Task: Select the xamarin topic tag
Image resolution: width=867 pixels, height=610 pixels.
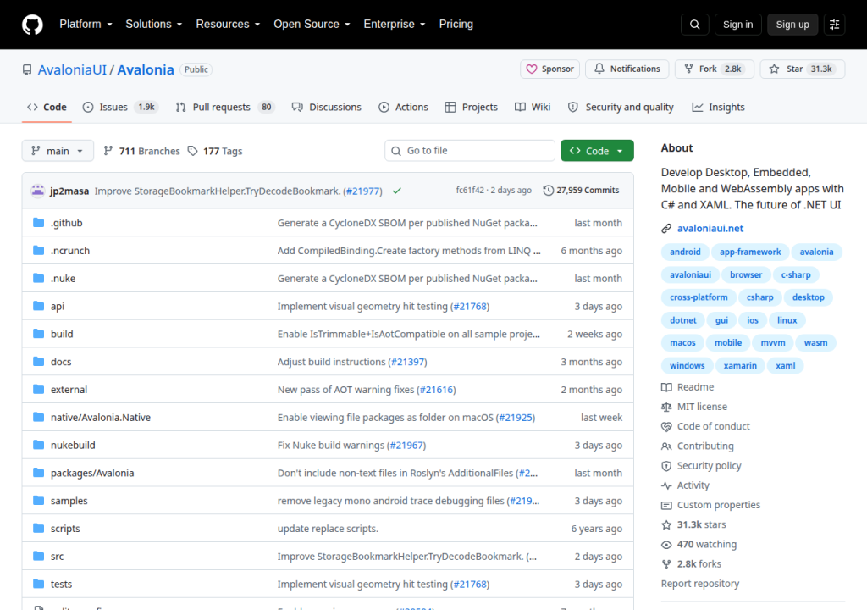Action: pyautogui.click(x=740, y=366)
